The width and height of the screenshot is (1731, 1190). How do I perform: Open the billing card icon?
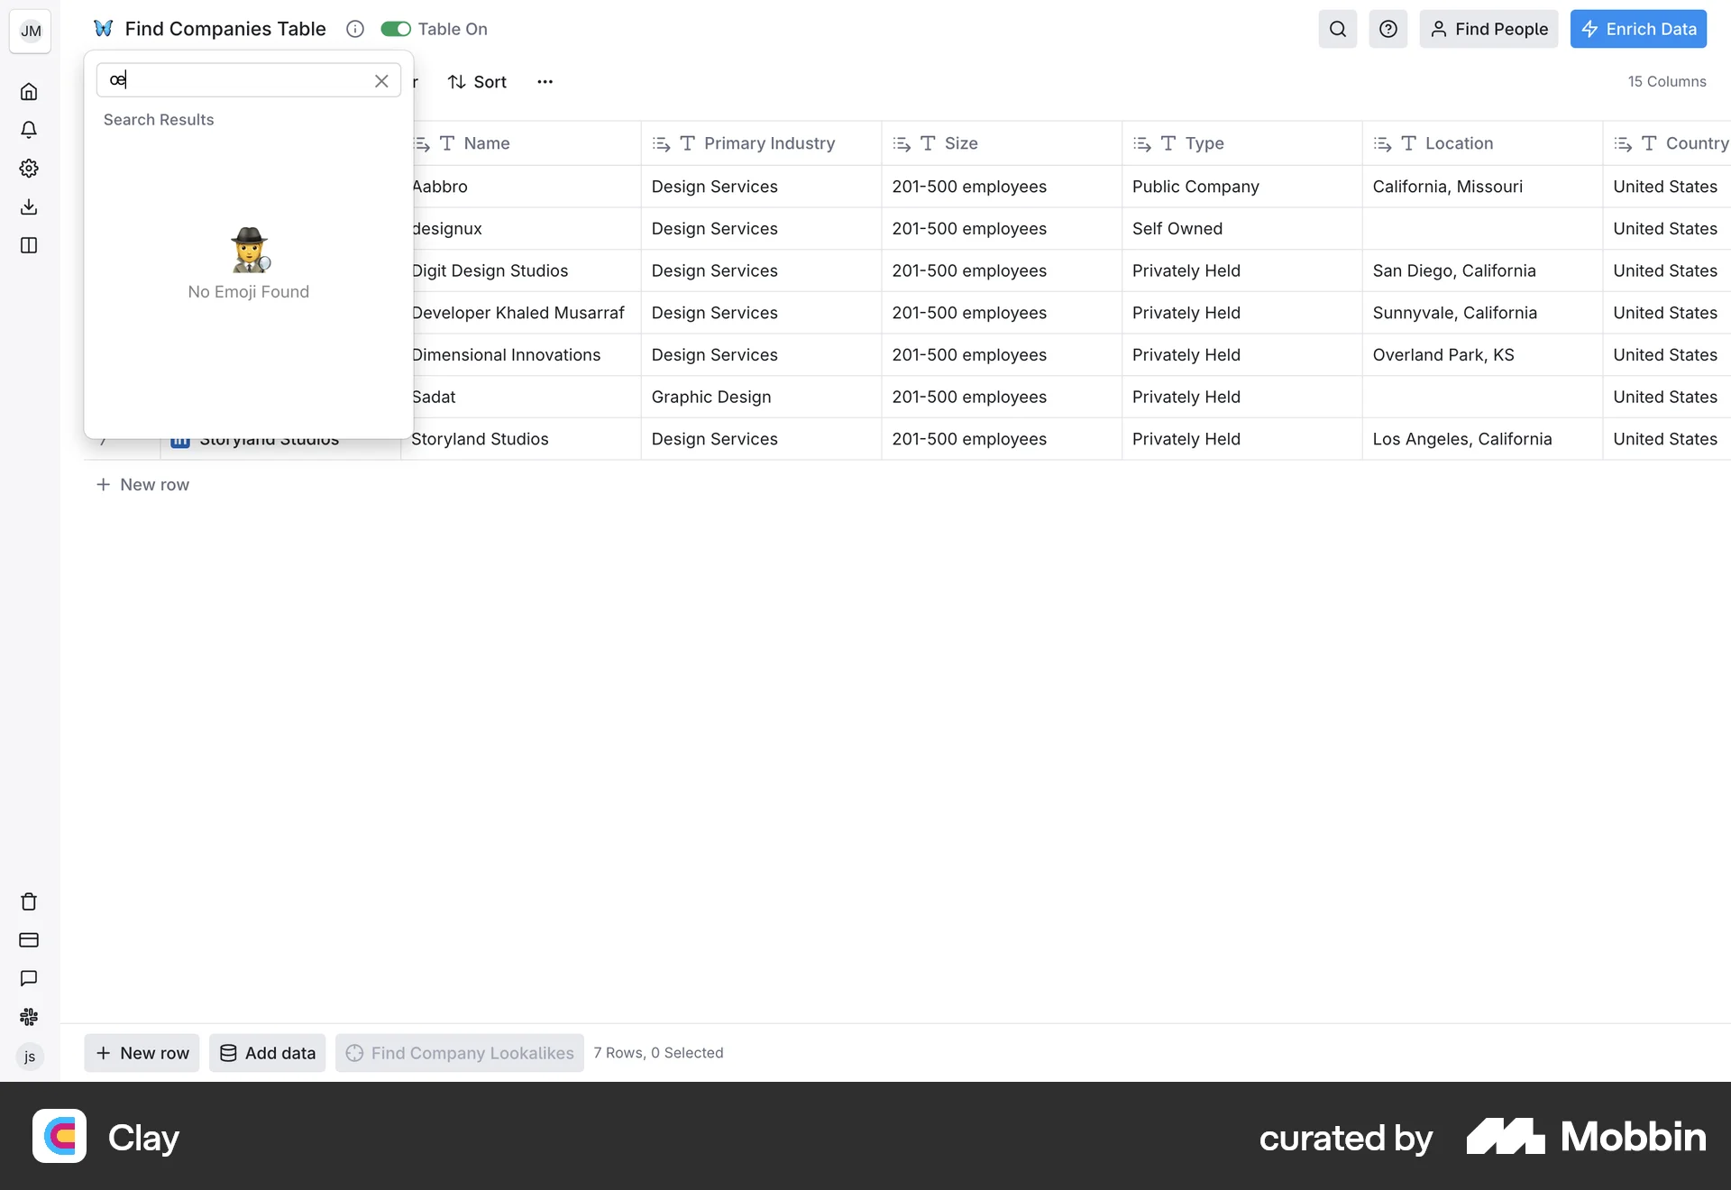click(x=29, y=940)
